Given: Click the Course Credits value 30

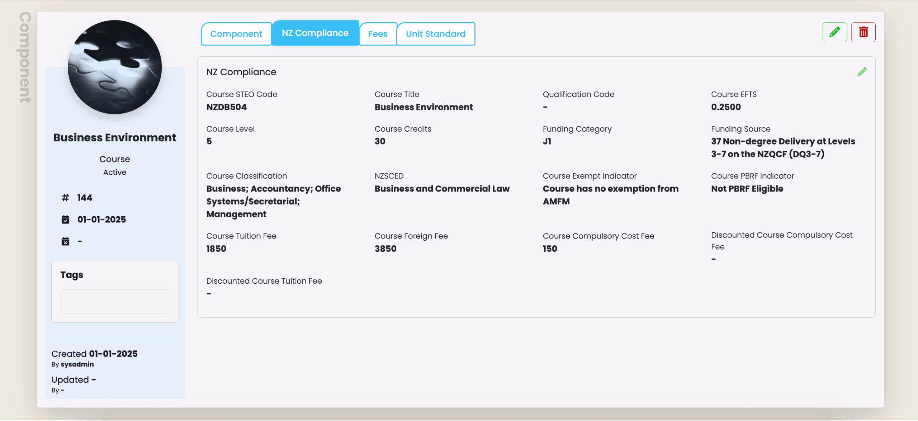Looking at the screenshot, I should pos(380,141).
